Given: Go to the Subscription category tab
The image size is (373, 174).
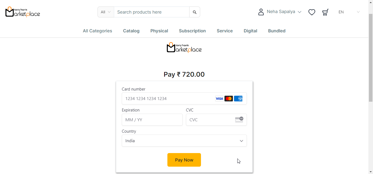Looking at the screenshot, I should (192, 31).
